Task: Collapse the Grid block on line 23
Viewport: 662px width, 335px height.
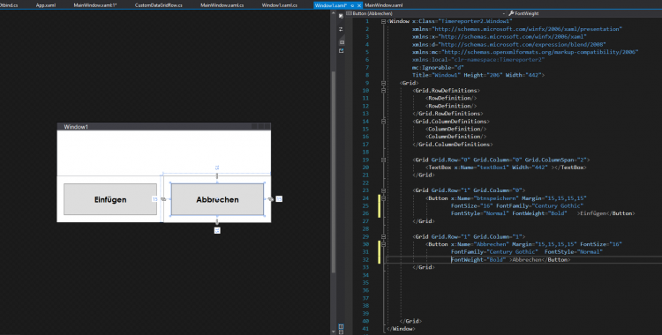Action: pyautogui.click(x=383, y=190)
